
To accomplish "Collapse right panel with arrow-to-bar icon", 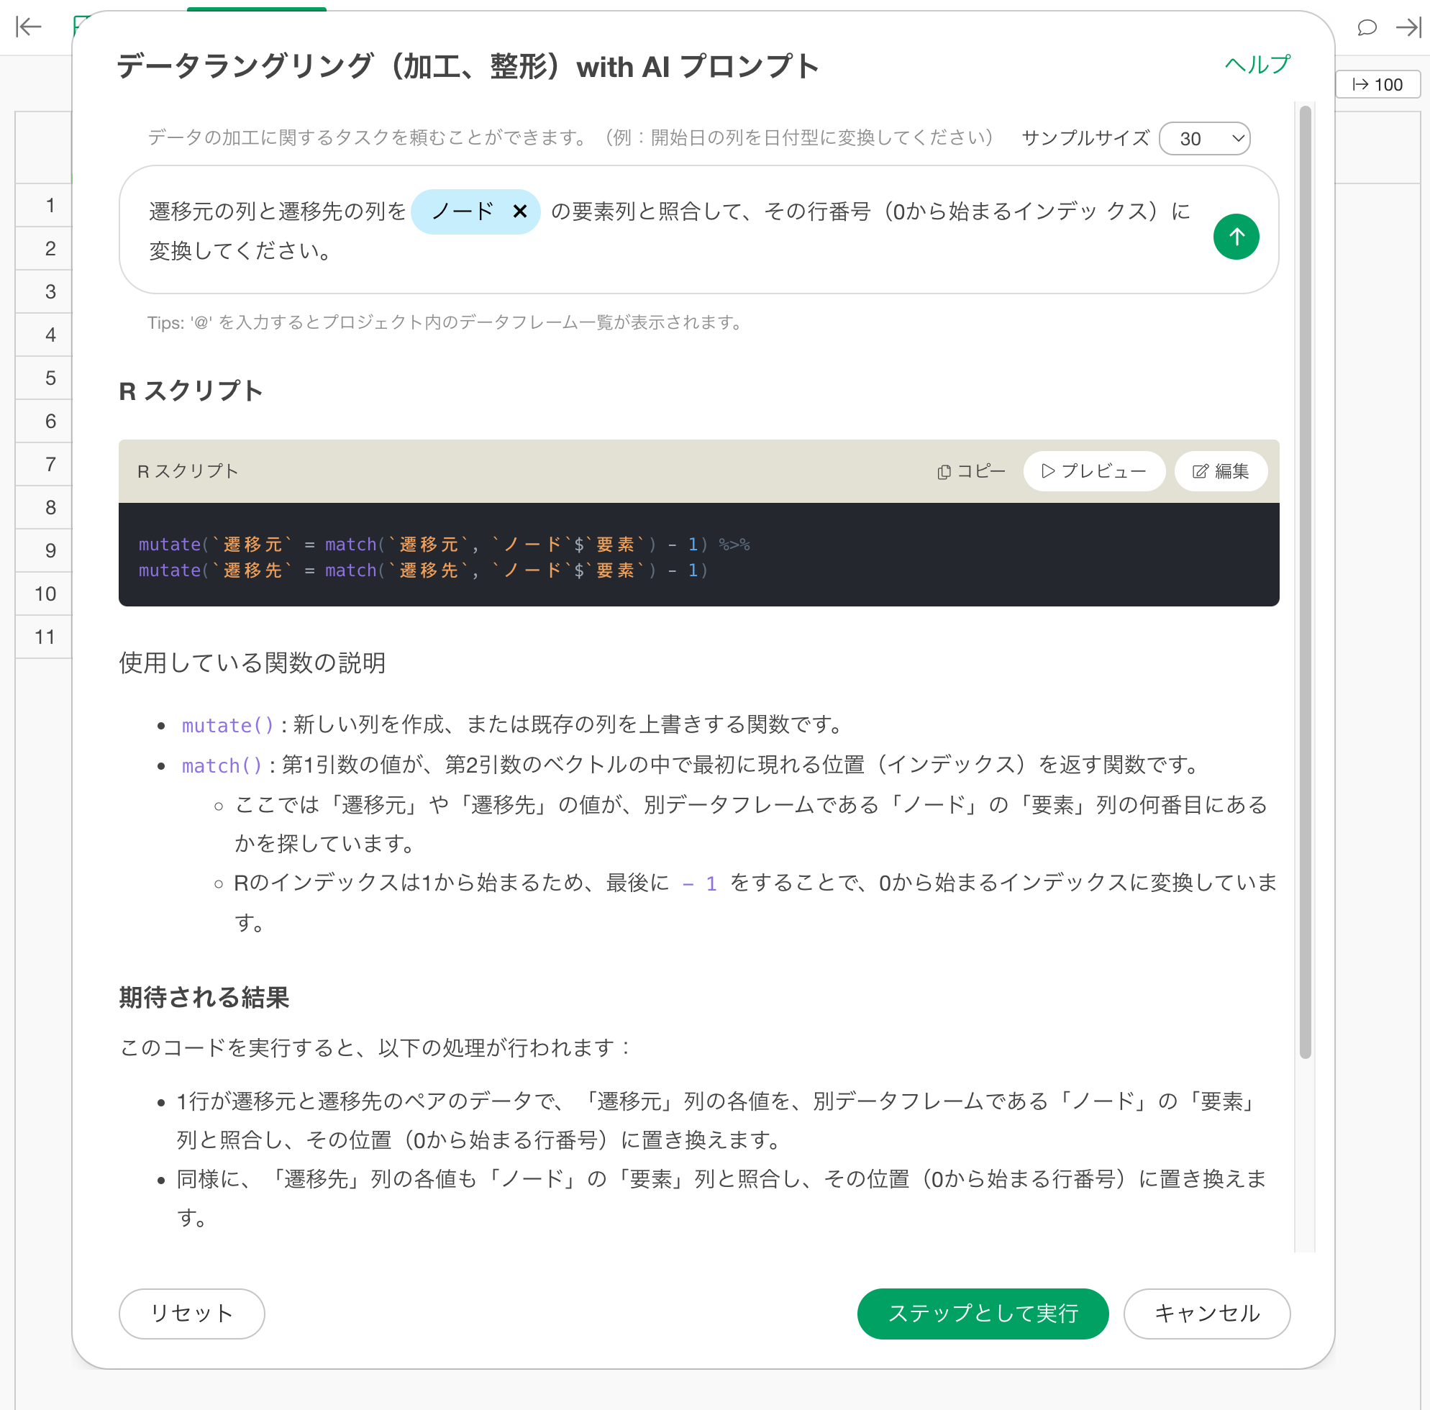I will tap(1408, 27).
